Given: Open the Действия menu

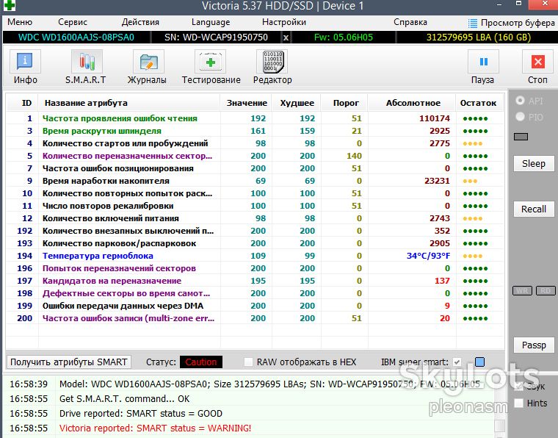Looking at the screenshot, I should [x=140, y=22].
